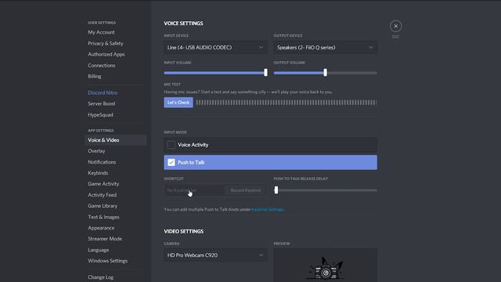The width and height of the screenshot is (501, 282).
Task: Start mic test with Let's Check
Action: [178, 103]
